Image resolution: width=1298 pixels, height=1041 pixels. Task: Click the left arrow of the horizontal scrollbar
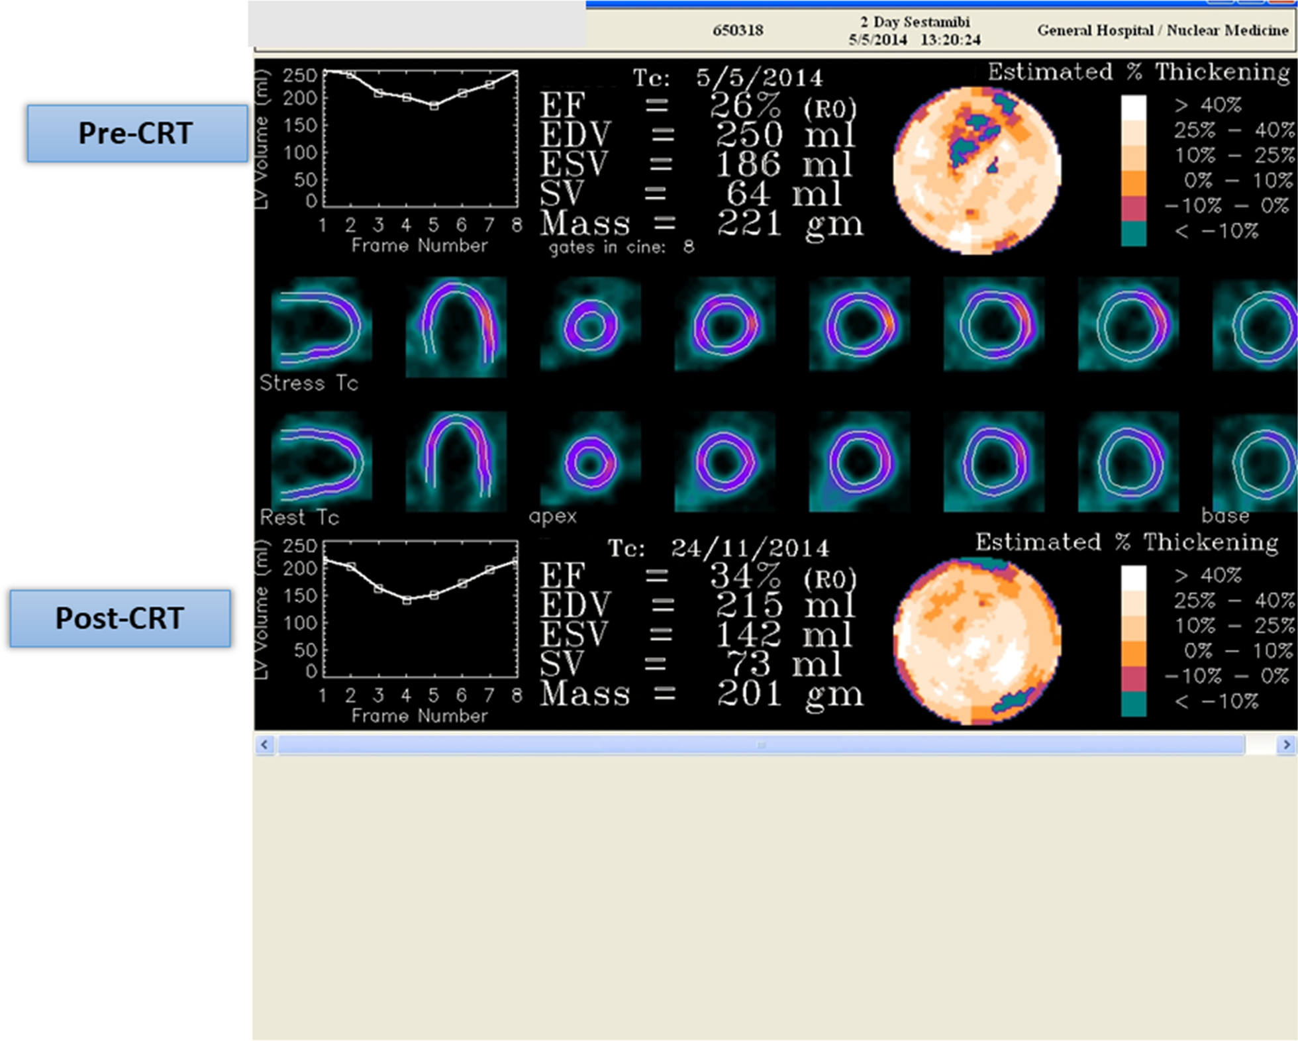(x=264, y=744)
